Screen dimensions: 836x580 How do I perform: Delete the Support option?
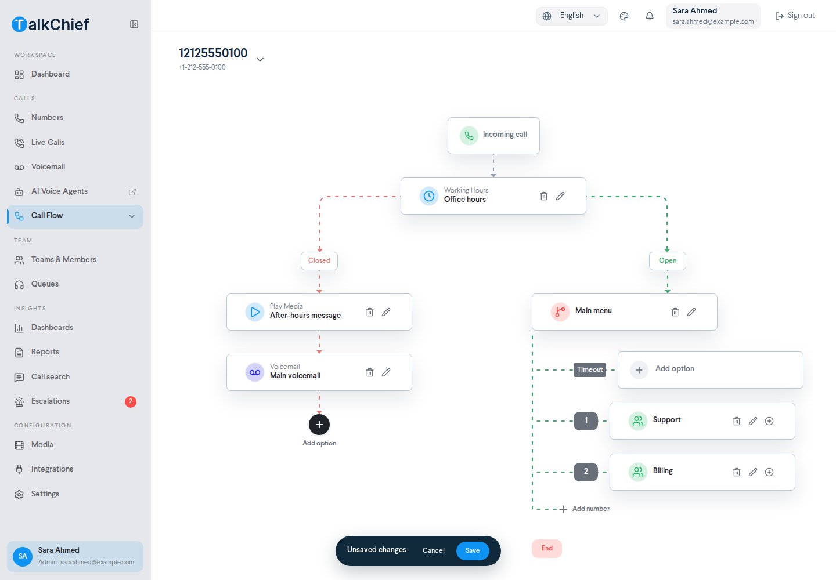pyautogui.click(x=737, y=421)
